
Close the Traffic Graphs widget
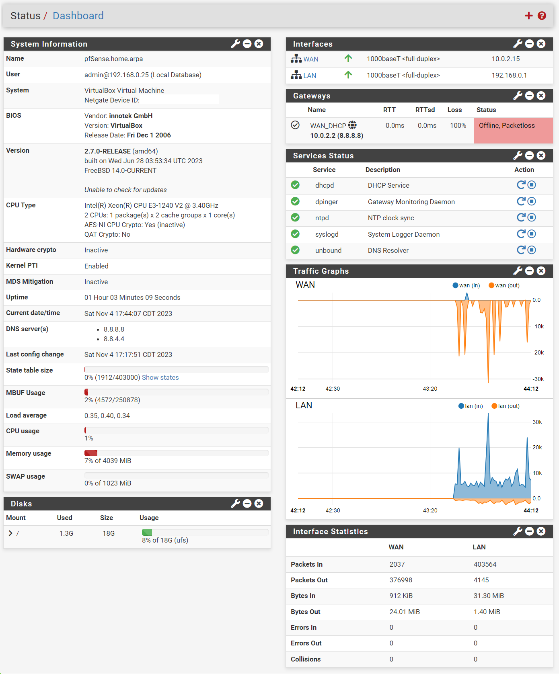(x=541, y=271)
